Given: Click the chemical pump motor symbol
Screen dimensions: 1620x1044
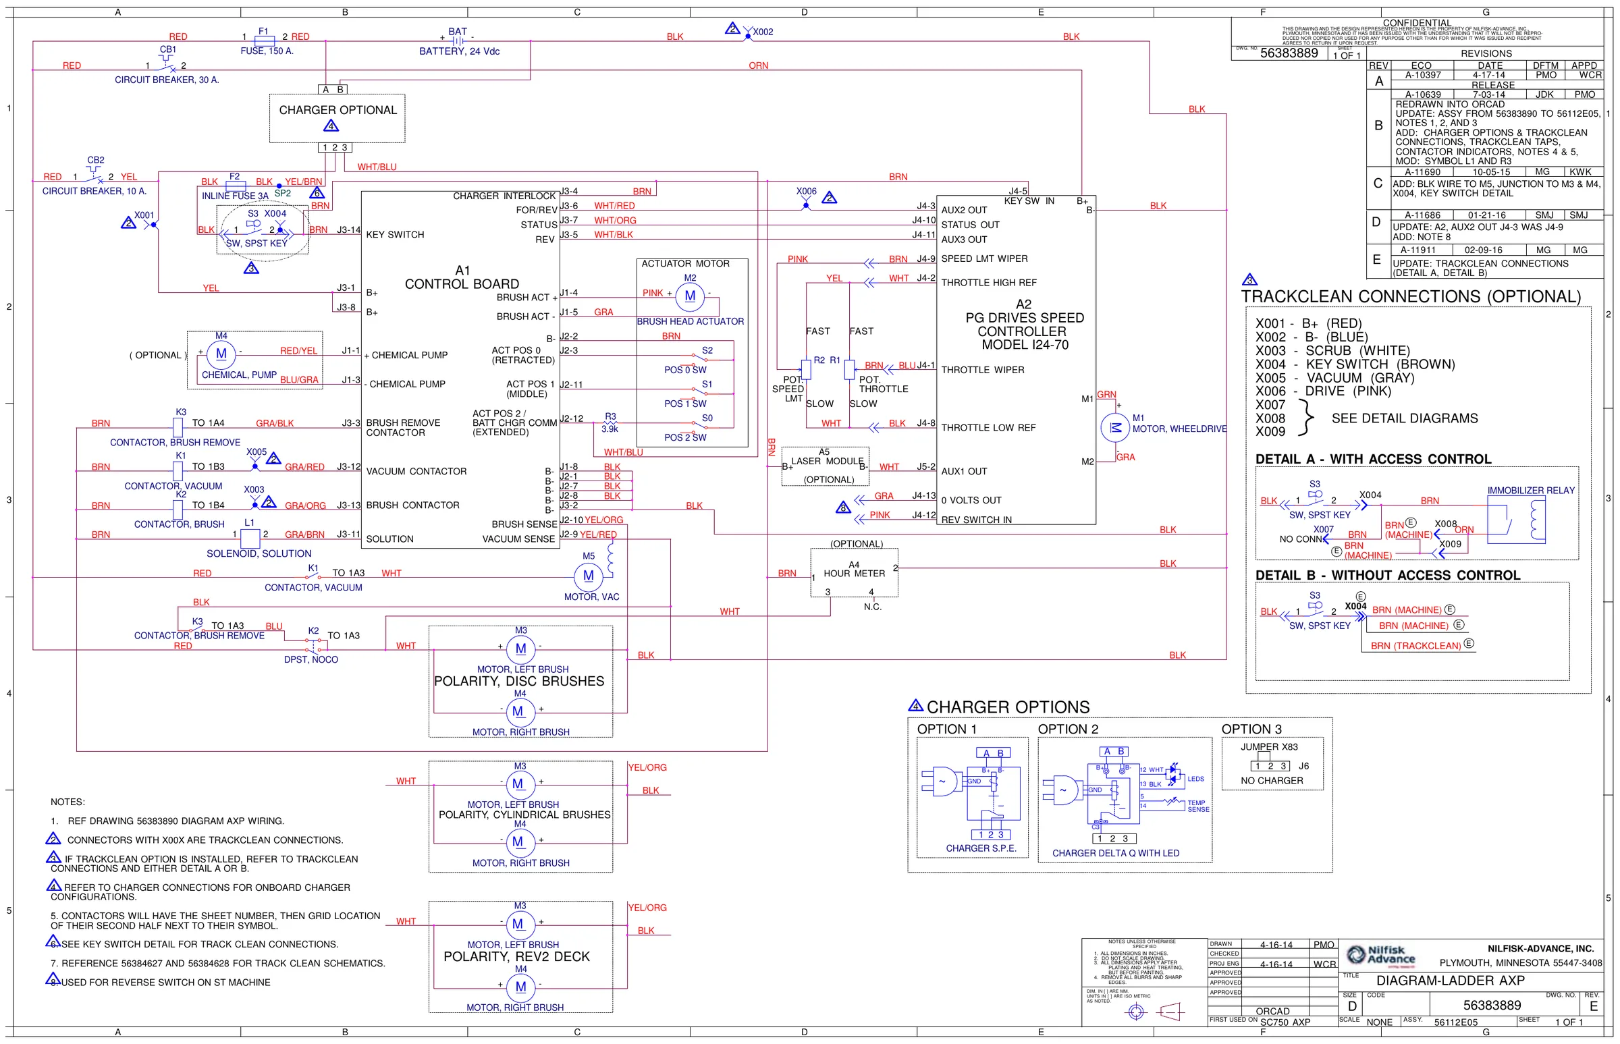Looking at the screenshot, I should (221, 354).
